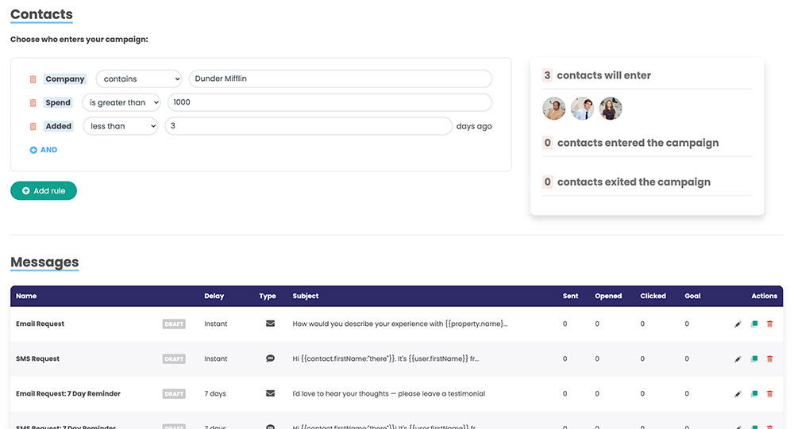
Task: Focus the Spend value field showing 1000
Action: 330,102
